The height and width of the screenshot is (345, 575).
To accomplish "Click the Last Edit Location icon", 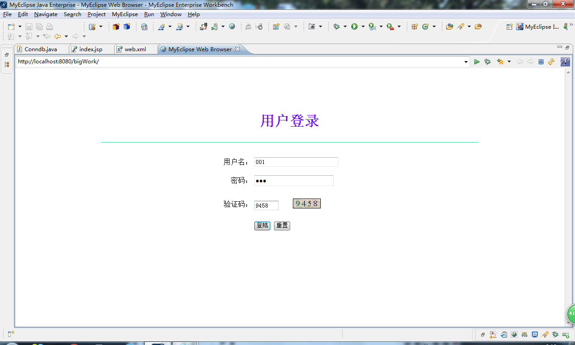I will (x=46, y=36).
